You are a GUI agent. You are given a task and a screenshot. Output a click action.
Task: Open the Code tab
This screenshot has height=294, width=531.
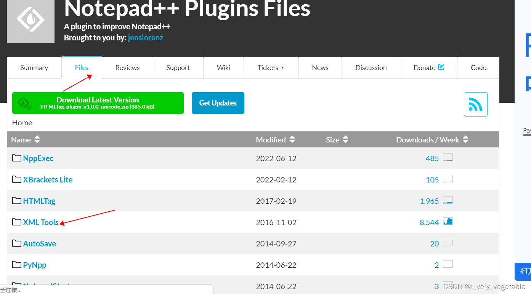(x=478, y=68)
